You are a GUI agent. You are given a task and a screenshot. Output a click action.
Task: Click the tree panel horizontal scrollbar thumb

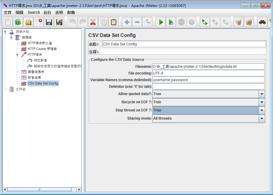[x=39, y=190]
